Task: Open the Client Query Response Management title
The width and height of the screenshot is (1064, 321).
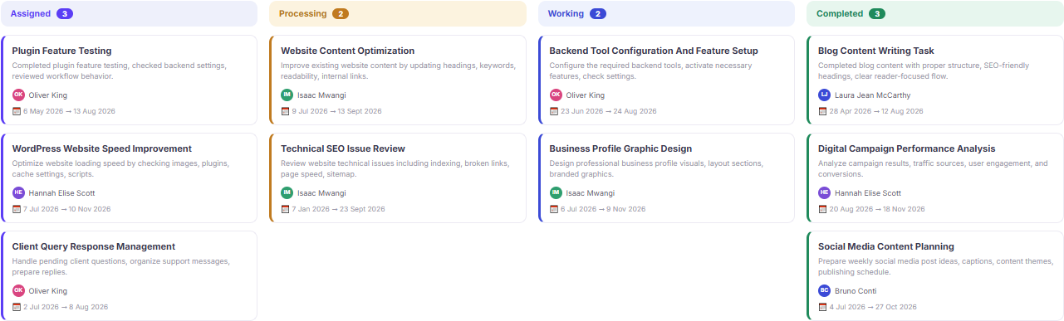Action: click(94, 247)
